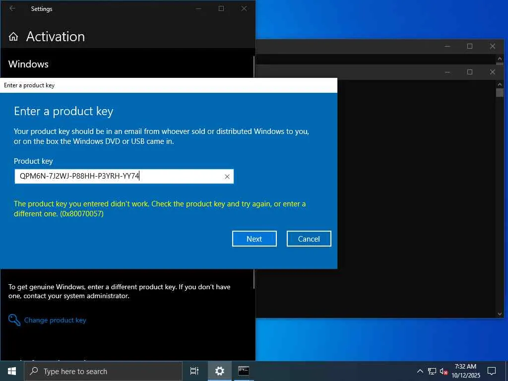Click the 'Activation' page title

(x=56, y=37)
